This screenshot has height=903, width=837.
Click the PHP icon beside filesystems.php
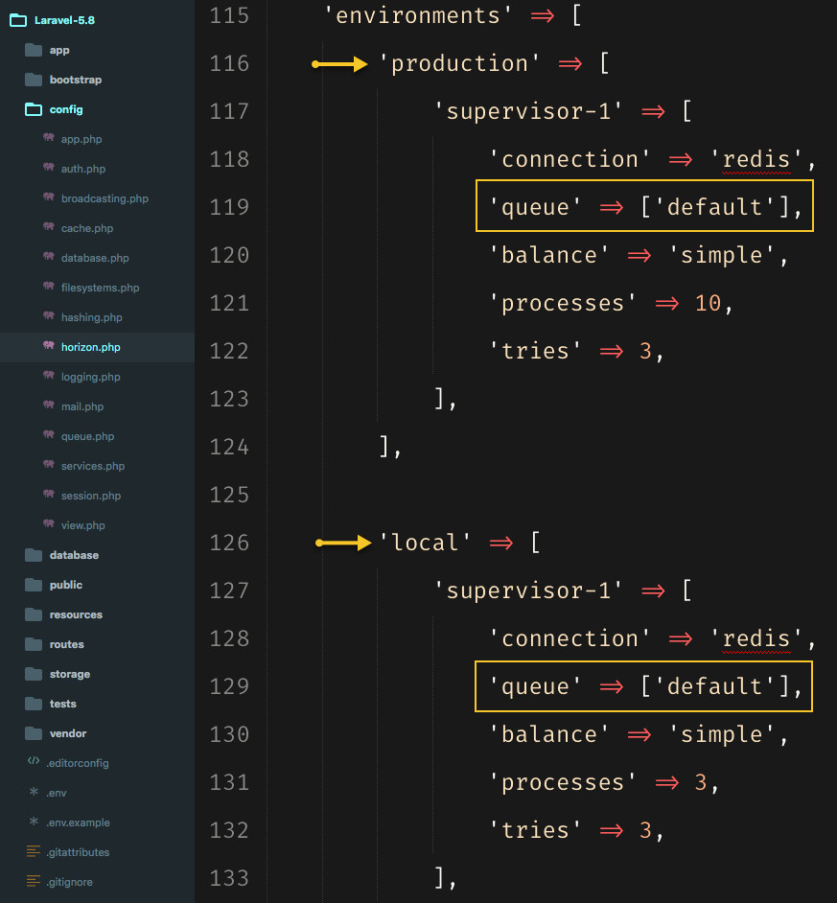49,287
